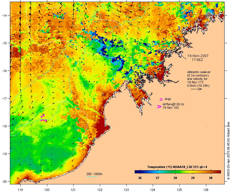Click the 19-Nov 18Z drifter legend text
232x192 pixels.
coord(171,108)
